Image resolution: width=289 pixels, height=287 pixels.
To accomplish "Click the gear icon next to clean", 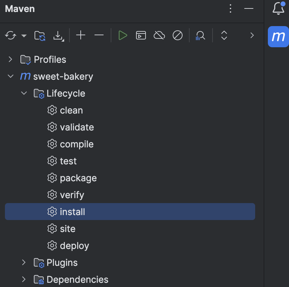I will click(52, 110).
